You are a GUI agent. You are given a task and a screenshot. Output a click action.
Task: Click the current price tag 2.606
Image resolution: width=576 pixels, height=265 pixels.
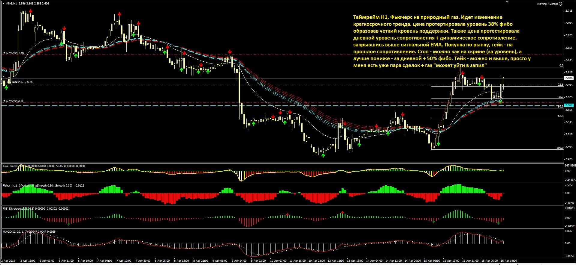(569, 78)
